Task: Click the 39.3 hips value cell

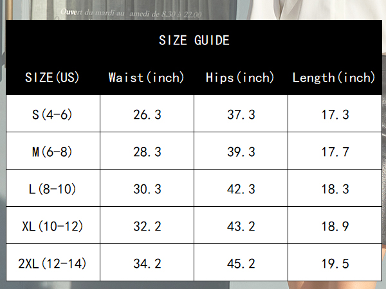Action: tap(241, 151)
